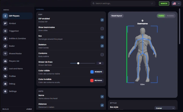Viewport: 183px width, 112px height.
Task: Disable the ESP enabled checkbox
Action: 102,20
